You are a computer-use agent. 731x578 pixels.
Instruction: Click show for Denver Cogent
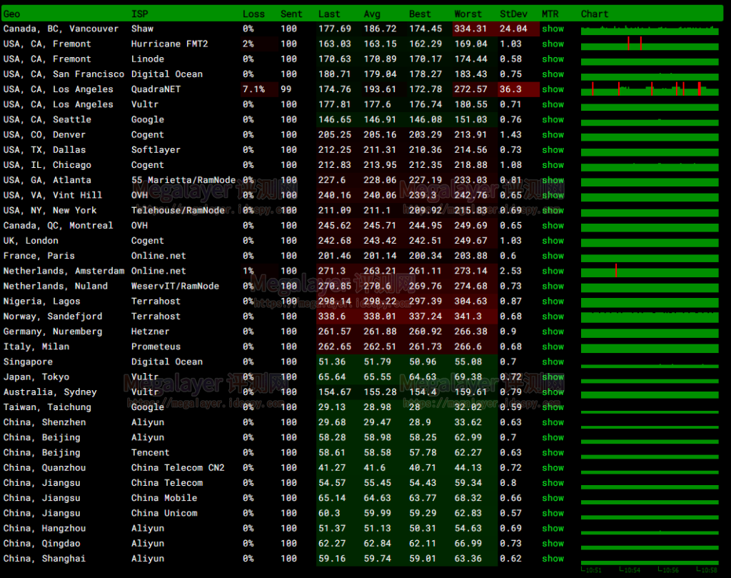(553, 135)
